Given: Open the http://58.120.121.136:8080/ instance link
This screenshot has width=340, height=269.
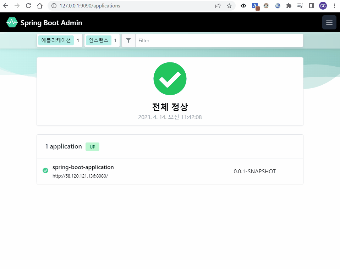Looking at the screenshot, I should point(80,176).
